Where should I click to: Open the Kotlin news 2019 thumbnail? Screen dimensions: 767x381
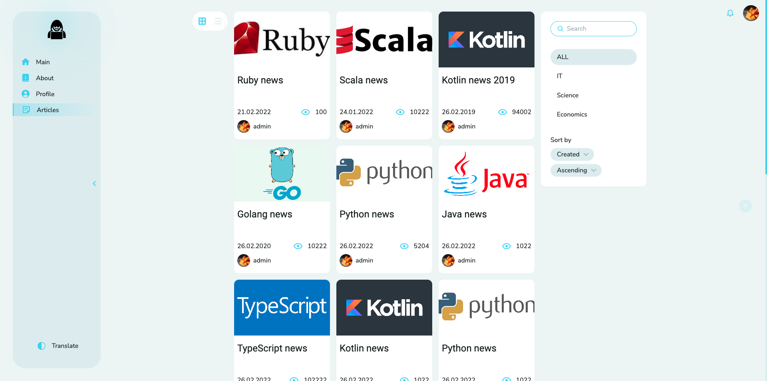pyautogui.click(x=487, y=39)
